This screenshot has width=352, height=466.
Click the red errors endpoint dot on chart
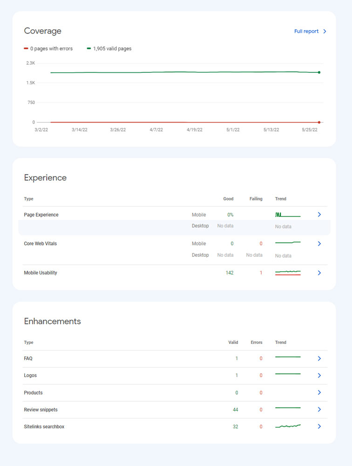(x=319, y=122)
